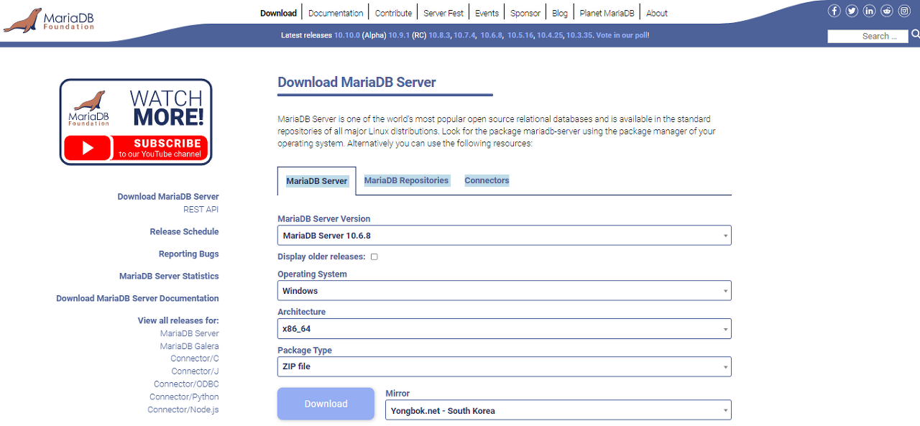Open the MariaDB Galera releases link
Image resolution: width=920 pixels, height=426 pixels.
(190, 346)
